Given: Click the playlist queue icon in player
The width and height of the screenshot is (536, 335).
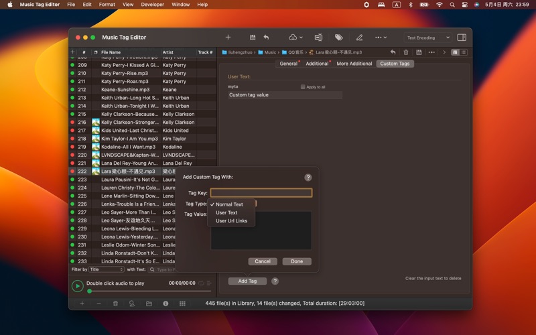Looking at the screenshot, I should pyautogui.click(x=209, y=283).
